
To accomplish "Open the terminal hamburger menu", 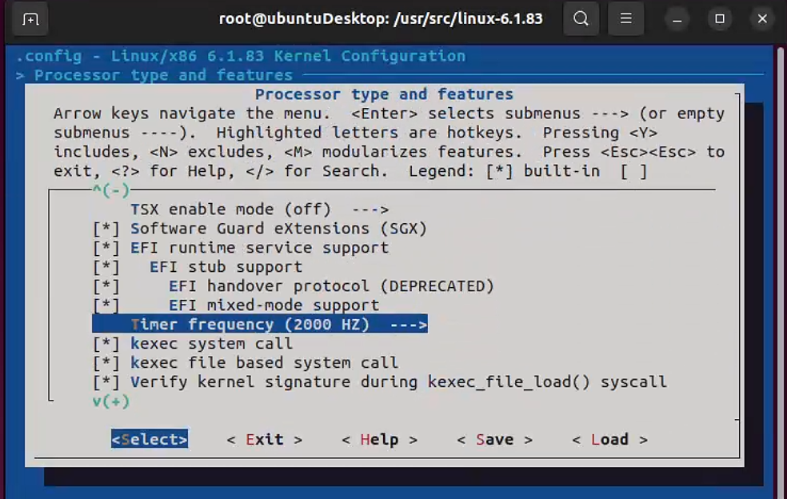I will 626,18.
